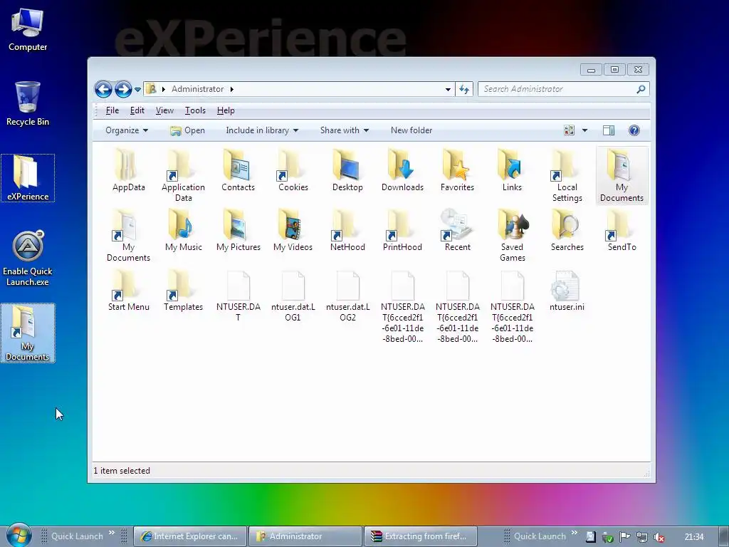Expand the address bar history dropdown
This screenshot has height=547, width=729.
pyautogui.click(x=448, y=89)
